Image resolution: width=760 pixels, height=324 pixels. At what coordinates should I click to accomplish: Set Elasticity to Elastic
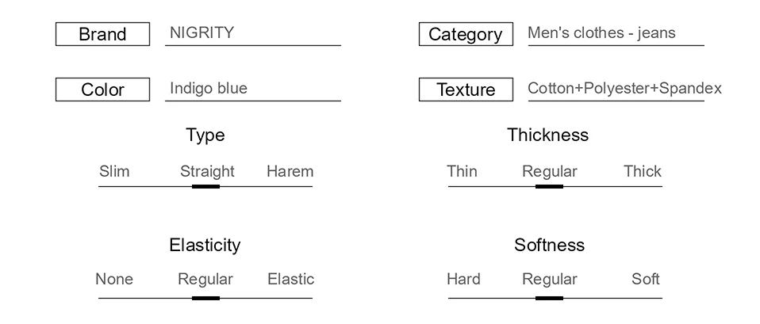point(291,280)
